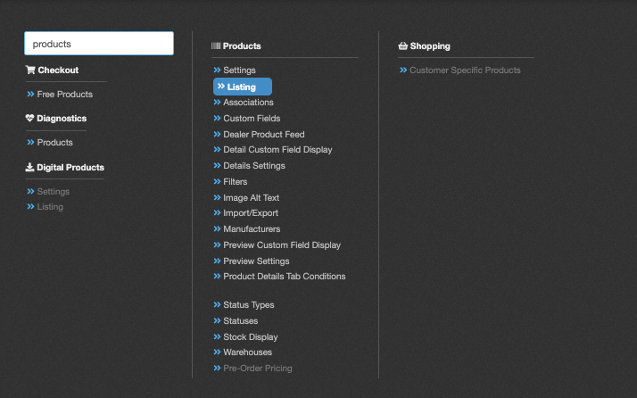Click the double-chevron icon beside Customer Specific Products
The height and width of the screenshot is (398, 637).
403,70
